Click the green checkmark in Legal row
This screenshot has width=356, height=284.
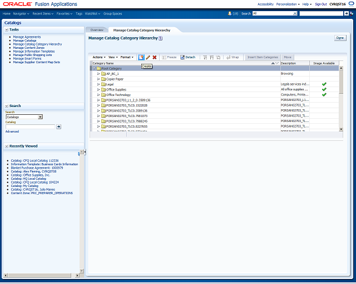324,84
